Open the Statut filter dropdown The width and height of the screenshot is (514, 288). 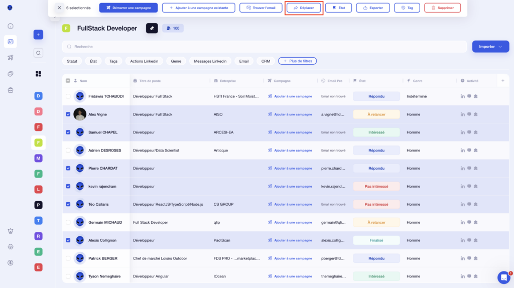tap(72, 61)
